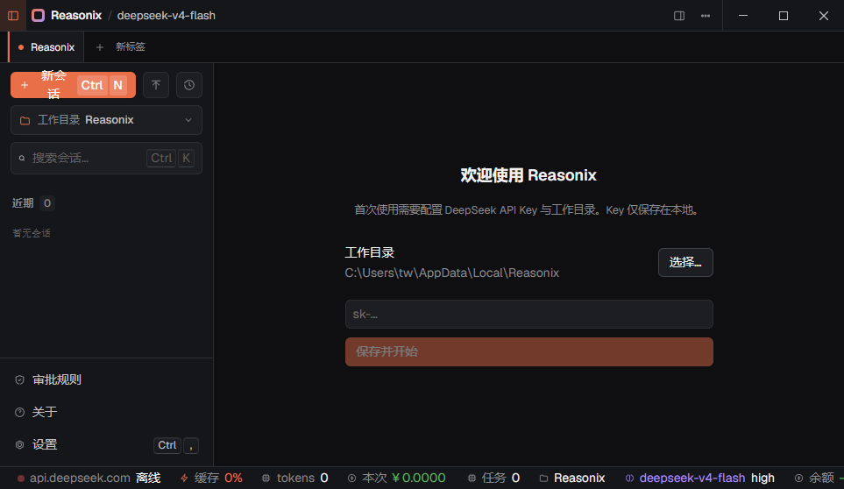The width and height of the screenshot is (844, 489).
Task: Click the upload arrow icon button
Action: 156,85
